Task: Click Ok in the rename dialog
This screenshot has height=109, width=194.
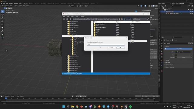Action: coord(120,48)
